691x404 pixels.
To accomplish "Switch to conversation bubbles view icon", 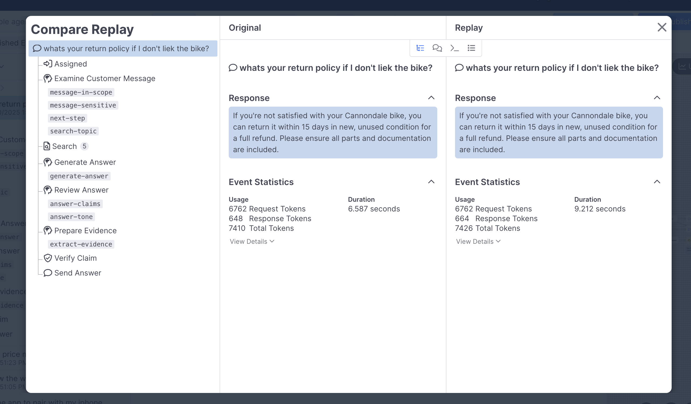I will click(437, 48).
